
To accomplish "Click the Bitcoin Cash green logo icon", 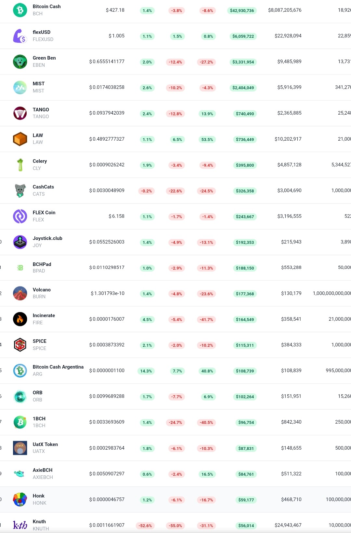I will click(x=20, y=10).
